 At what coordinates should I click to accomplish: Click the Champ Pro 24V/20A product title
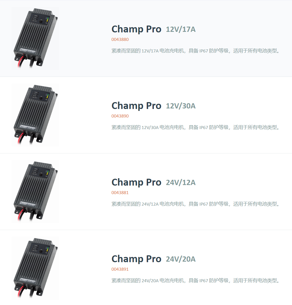[153, 259]
